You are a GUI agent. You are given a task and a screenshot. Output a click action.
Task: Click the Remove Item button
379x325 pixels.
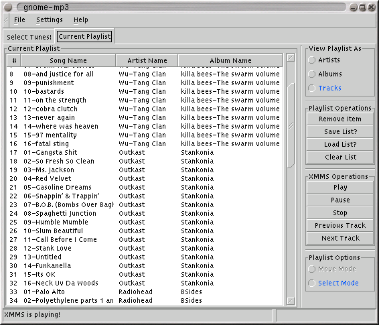(340, 119)
